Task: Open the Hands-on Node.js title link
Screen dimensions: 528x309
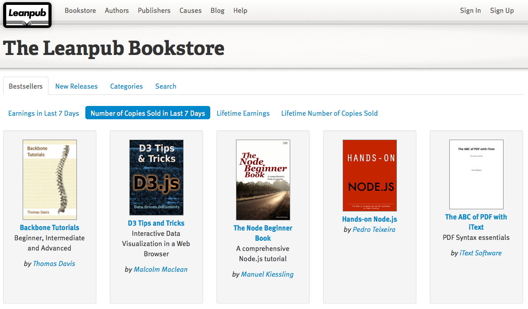Action: [369, 219]
